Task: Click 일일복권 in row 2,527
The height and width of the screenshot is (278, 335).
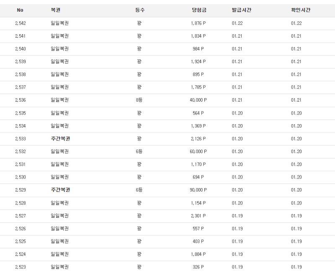Action: [59, 216]
